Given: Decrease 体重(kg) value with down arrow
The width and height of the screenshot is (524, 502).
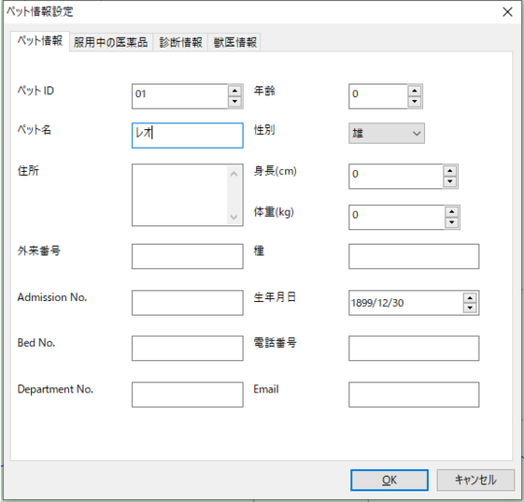Looking at the screenshot, I should 451,222.
